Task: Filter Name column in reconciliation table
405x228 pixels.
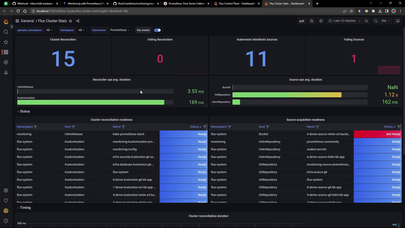Action: [x=123, y=127]
